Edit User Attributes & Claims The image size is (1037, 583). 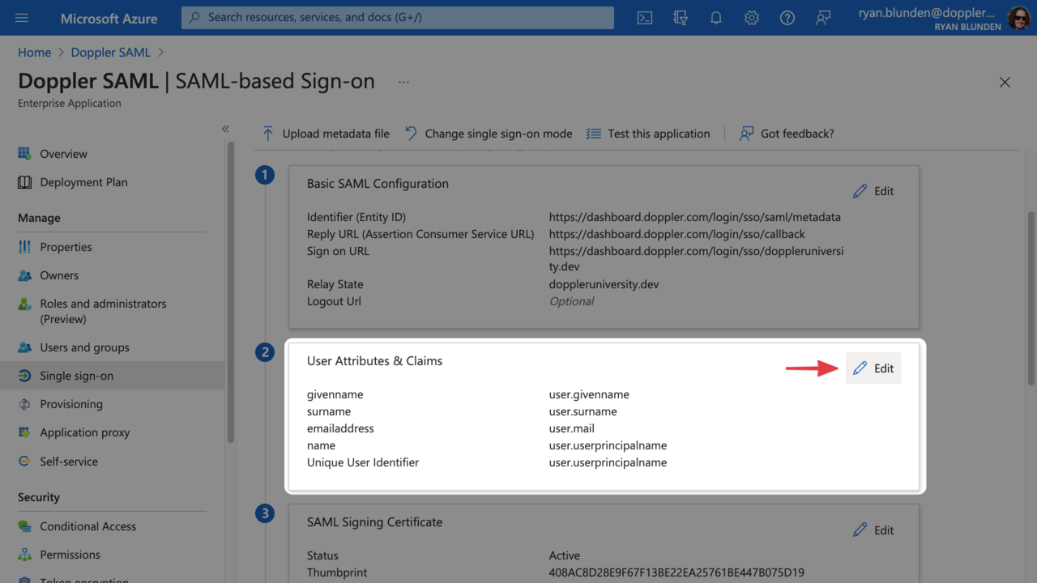pos(873,368)
